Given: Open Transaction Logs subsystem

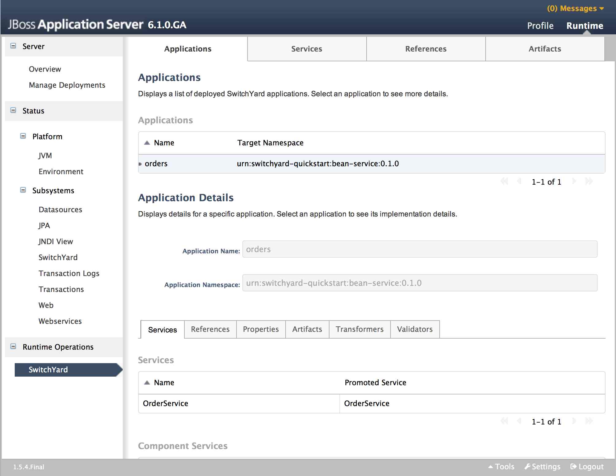Looking at the screenshot, I should 69,274.
